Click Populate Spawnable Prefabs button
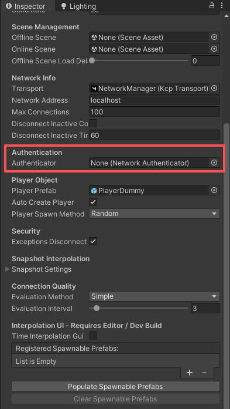This screenshot has height=409, width=230. tap(115, 386)
